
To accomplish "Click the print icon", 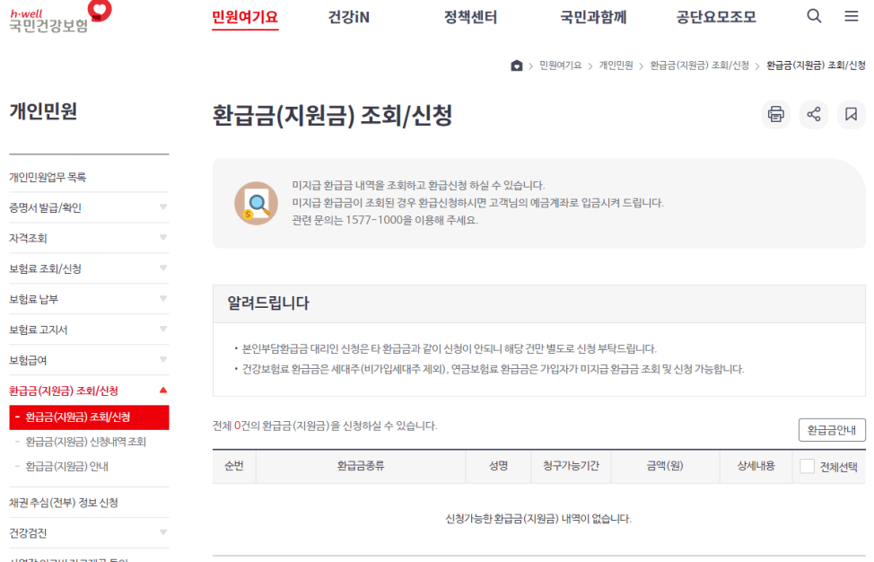I will pyautogui.click(x=775, y=115).
